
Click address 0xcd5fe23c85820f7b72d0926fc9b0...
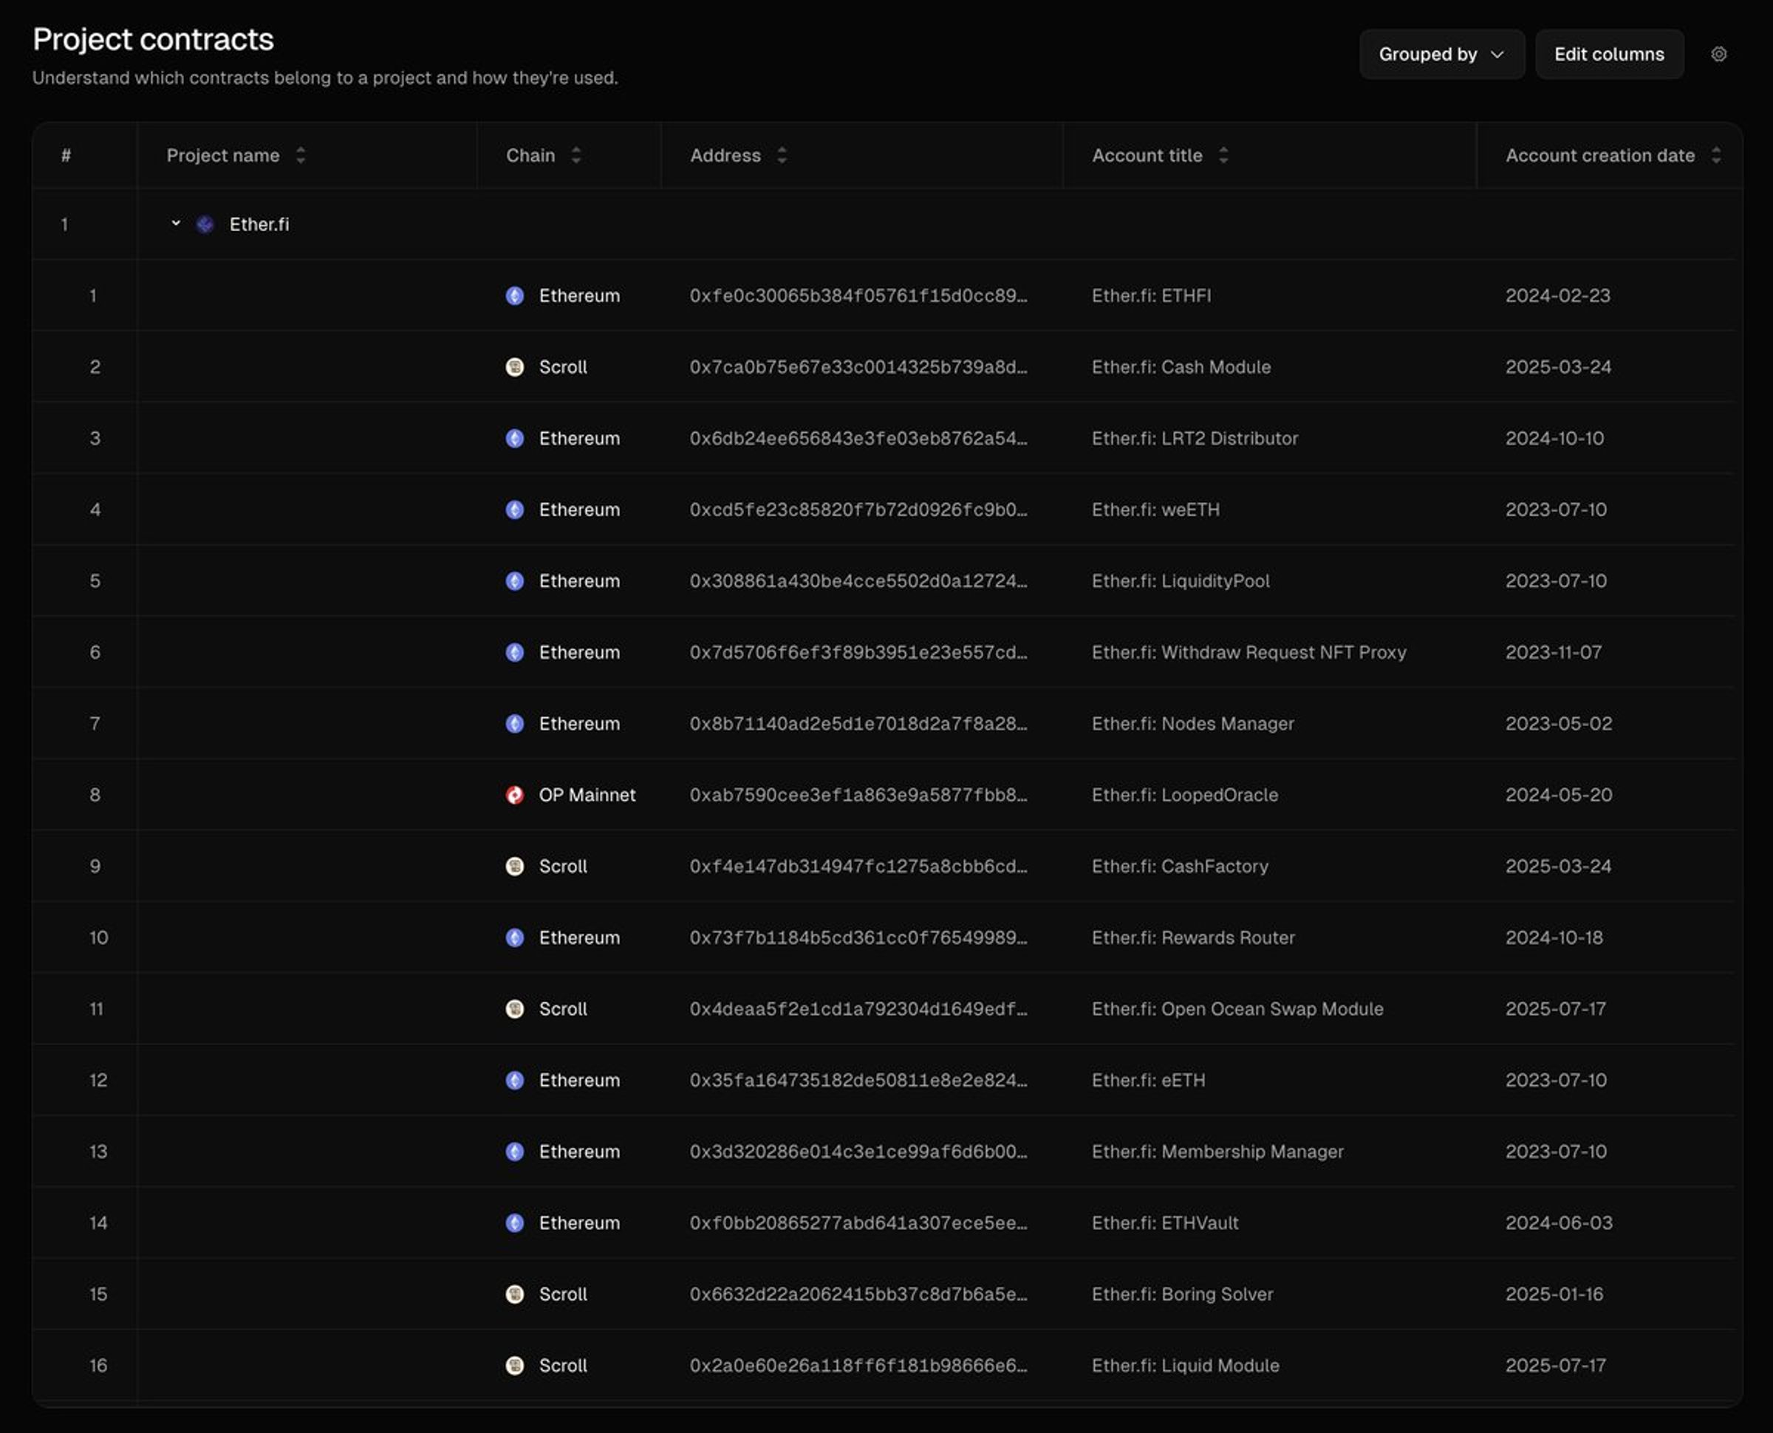pyautogui.click(x=858, y=510)
